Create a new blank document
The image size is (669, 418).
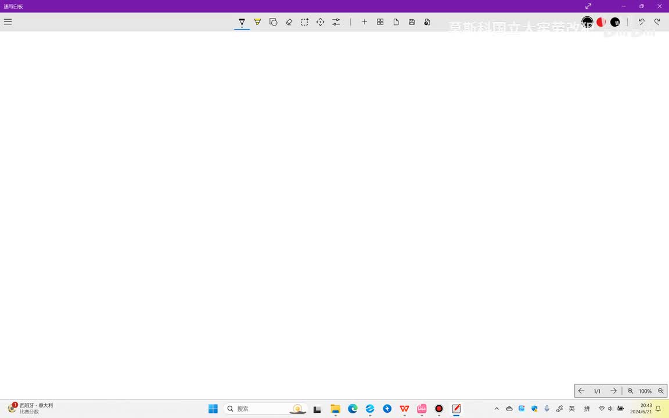point(396,21)
